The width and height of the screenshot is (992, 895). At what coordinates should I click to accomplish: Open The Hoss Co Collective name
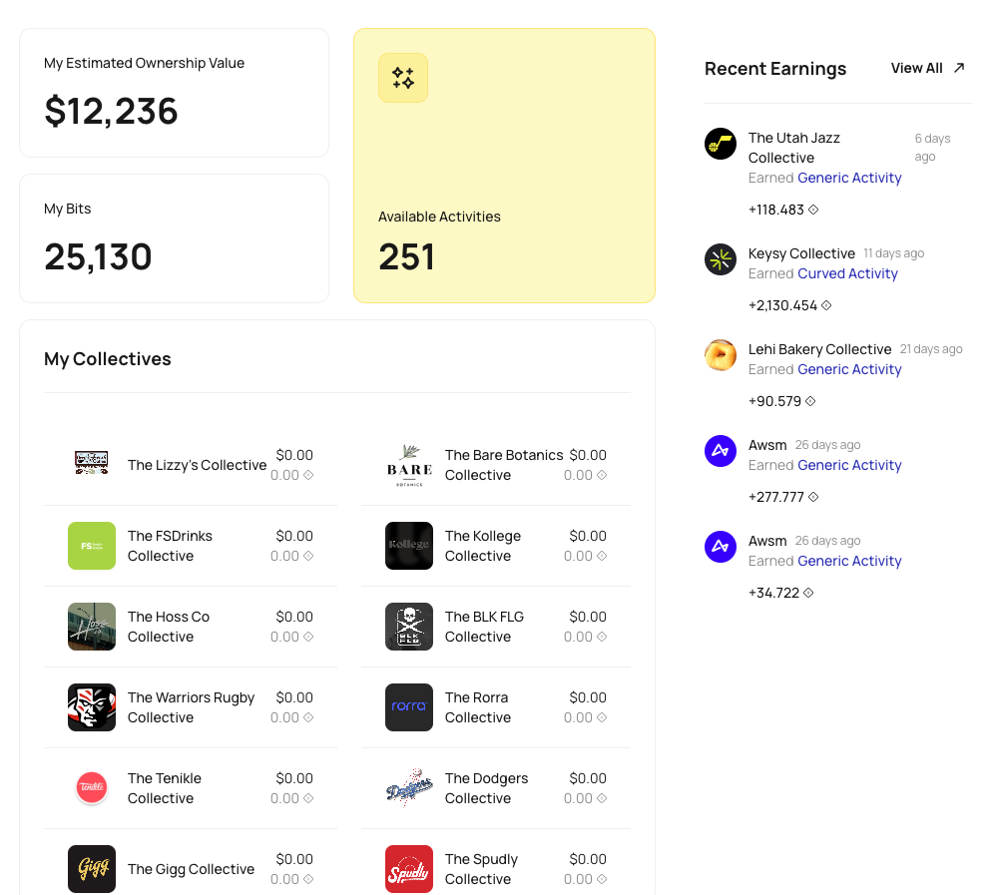(x=169, y=627)
